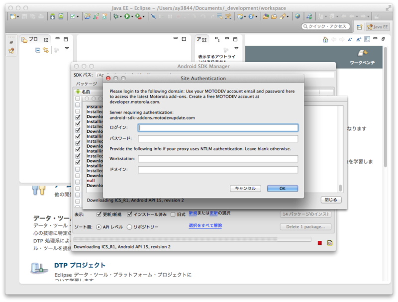Open the project explorer view menu triangle
This screenshot has width=398, height=302.
[x=67, y=48]
